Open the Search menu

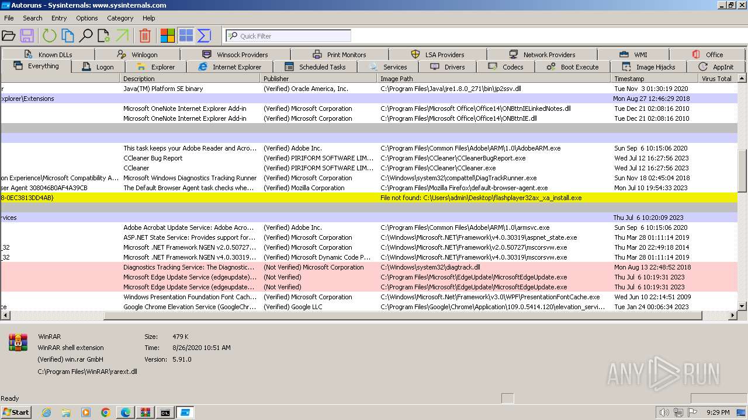pyautogui.click(x=33, y=18)
